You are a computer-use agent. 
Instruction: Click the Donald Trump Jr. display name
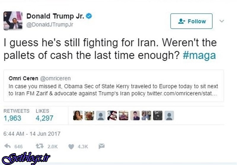click(55, 16)
